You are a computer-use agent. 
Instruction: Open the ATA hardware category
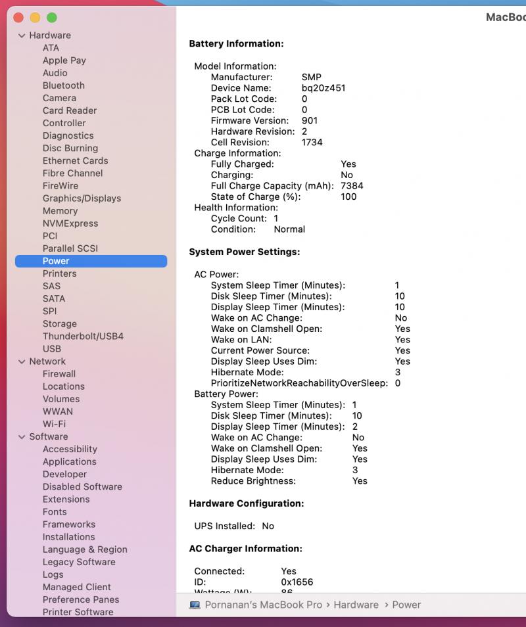tap(51, 48)
